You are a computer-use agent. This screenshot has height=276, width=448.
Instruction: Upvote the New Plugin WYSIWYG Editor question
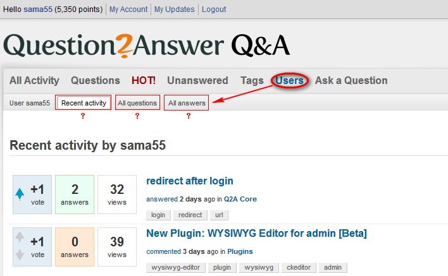point(20,238)
